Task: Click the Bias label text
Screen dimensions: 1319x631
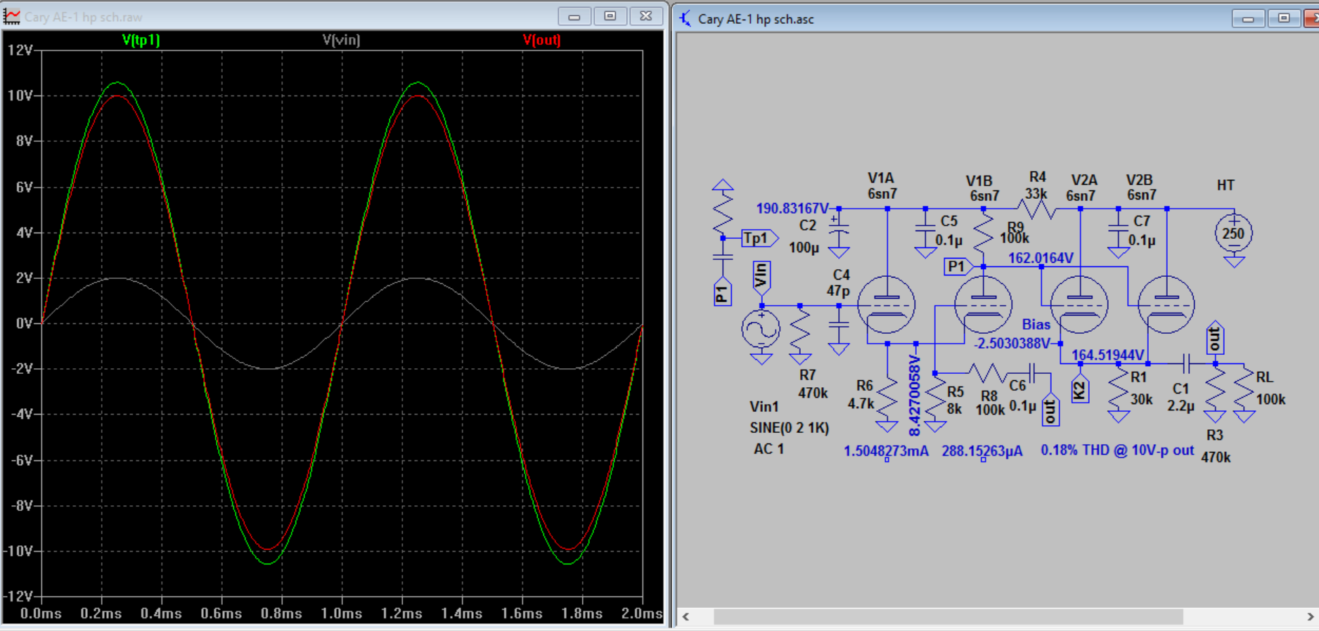Action: coord(1036,324)
